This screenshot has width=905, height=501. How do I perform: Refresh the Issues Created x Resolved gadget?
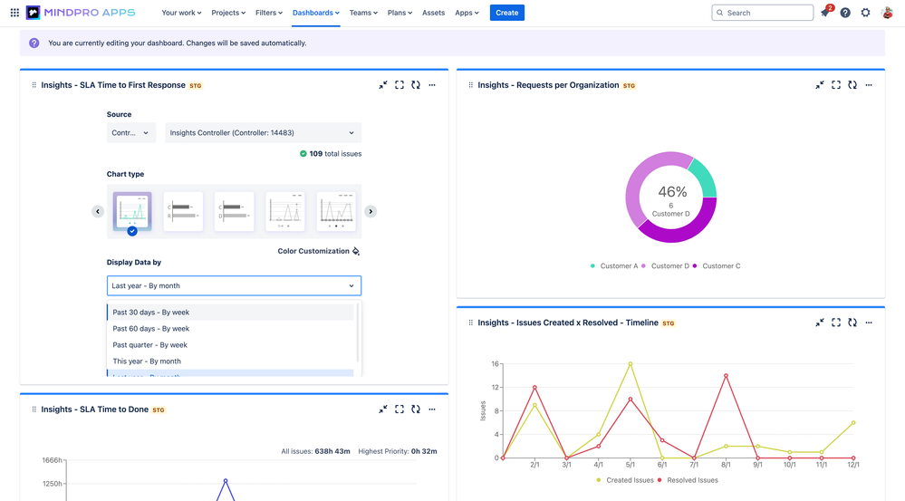(852, 323)
